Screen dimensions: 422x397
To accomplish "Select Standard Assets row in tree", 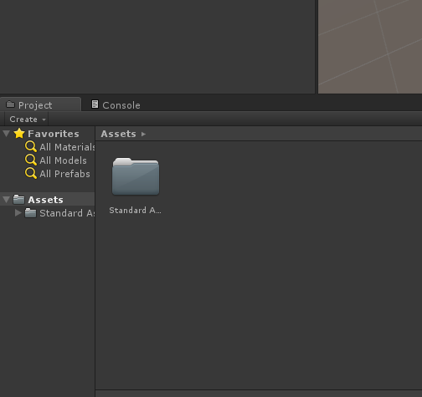I will 47,213.
